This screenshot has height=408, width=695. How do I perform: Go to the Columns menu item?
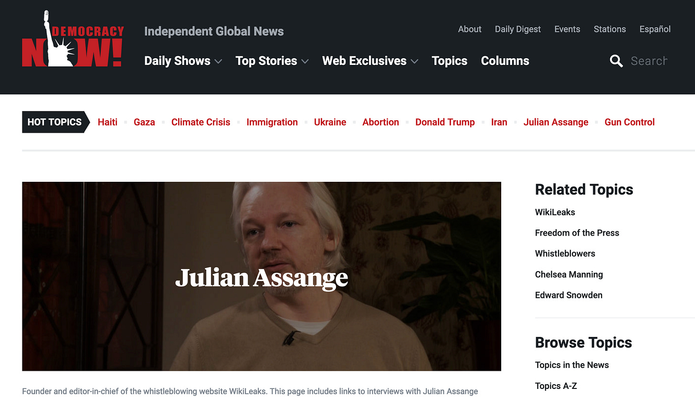pyautogui.click(x=505, y=61)
